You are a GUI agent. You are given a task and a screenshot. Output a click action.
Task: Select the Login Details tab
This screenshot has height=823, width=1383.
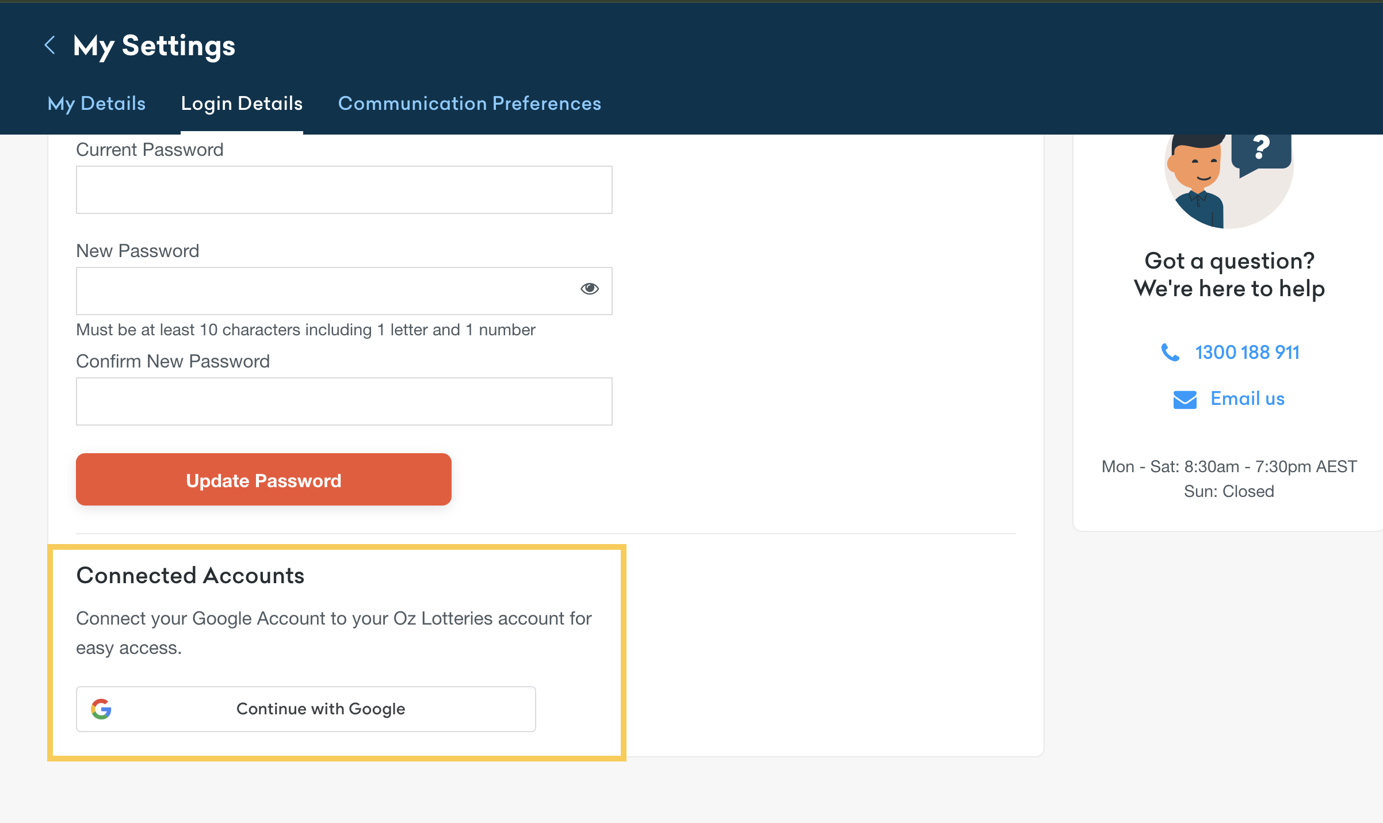pyautogui.click(x=242, y=104)
